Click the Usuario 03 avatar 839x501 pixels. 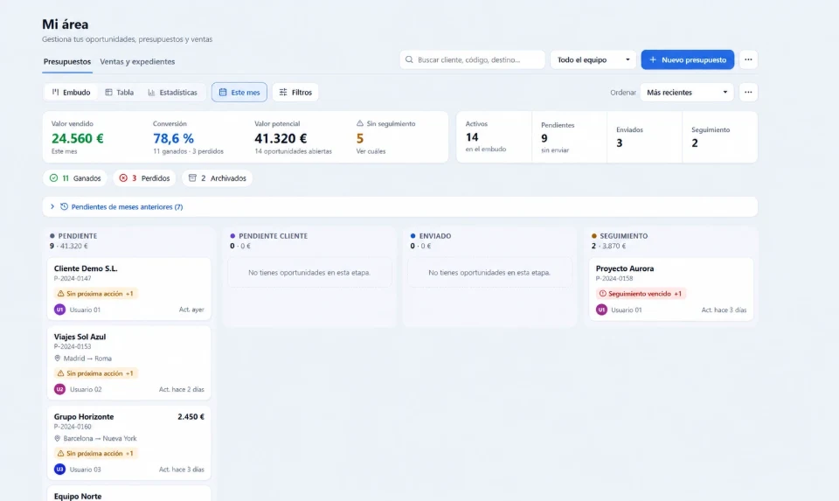pos(59,469)
